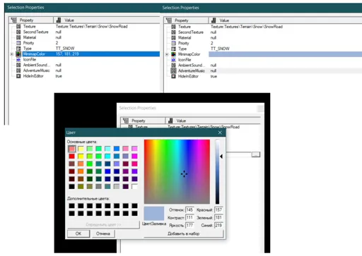
Task: Click the Синий blue input field
Action: (218, 225)
